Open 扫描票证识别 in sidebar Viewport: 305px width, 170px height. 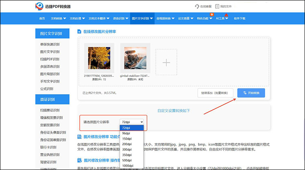coord(50,110)
